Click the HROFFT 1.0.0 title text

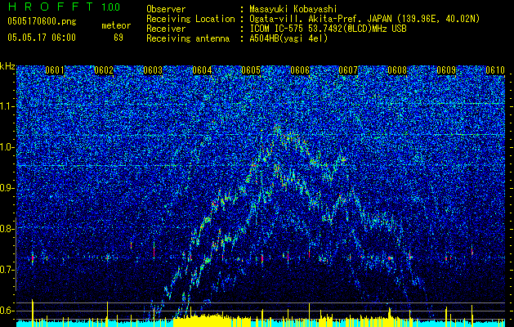click(x=64, y=7)
